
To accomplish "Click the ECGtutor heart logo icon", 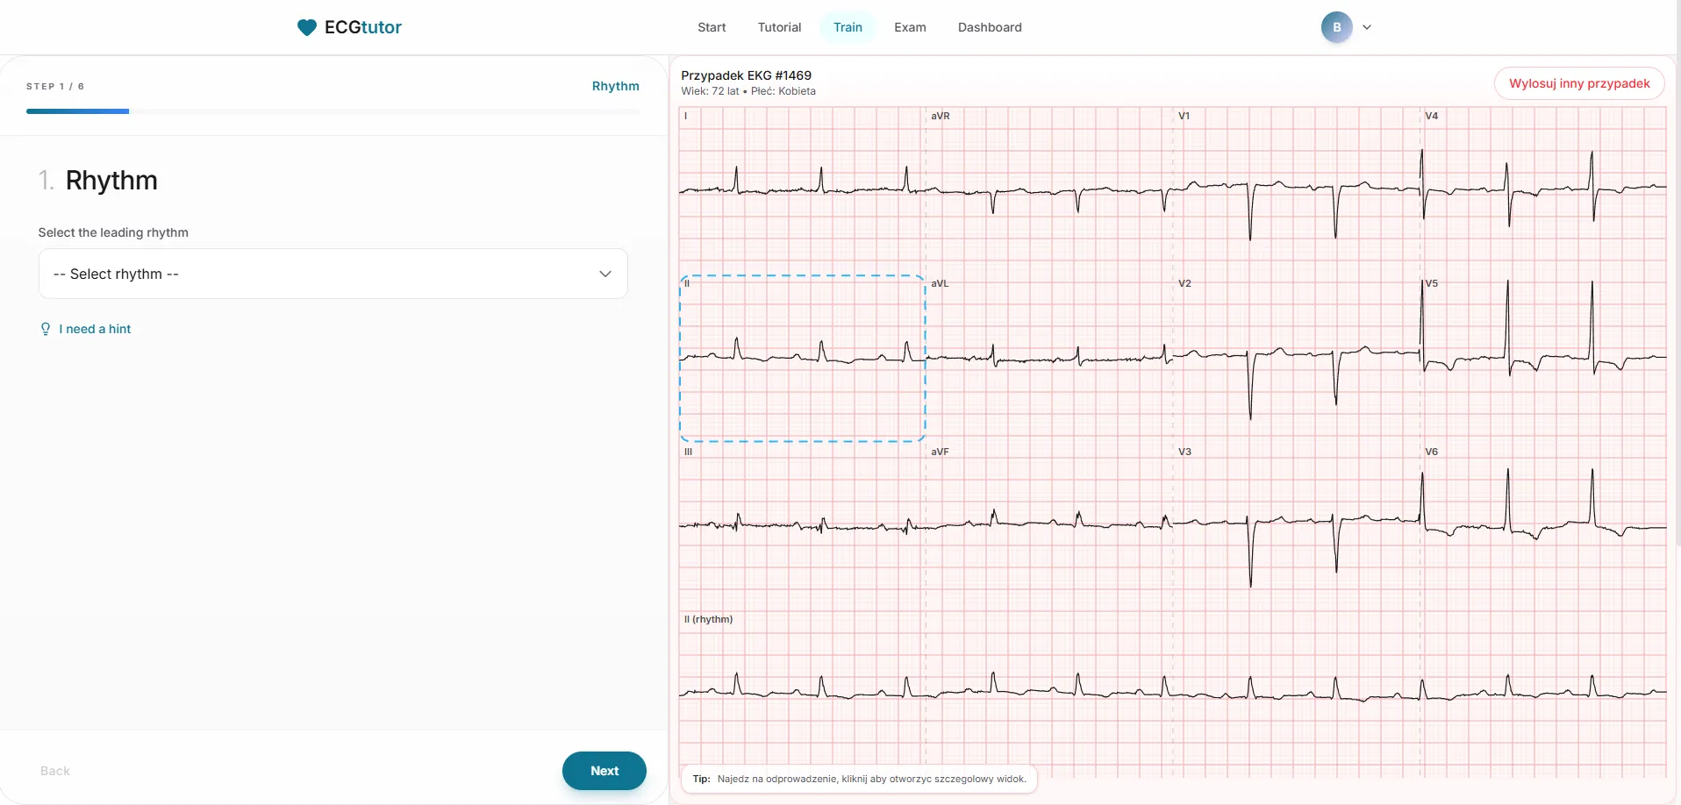I will 305,27.
